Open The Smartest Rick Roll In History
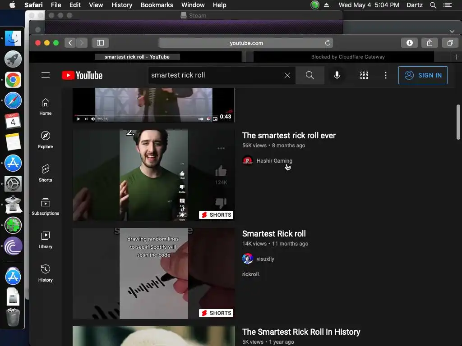This screenshot has width=462, height=346. (x=301, y=332)
